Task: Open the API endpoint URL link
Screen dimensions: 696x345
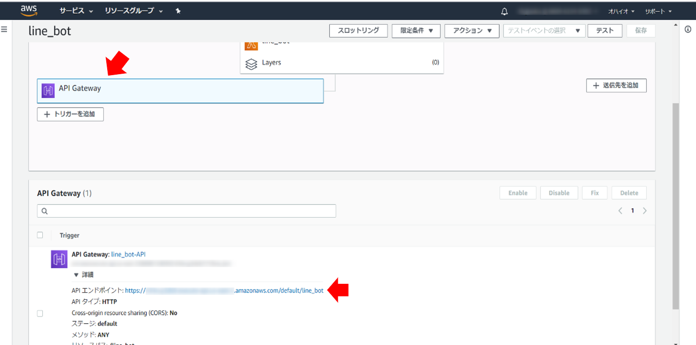Action: pos(224,291)
